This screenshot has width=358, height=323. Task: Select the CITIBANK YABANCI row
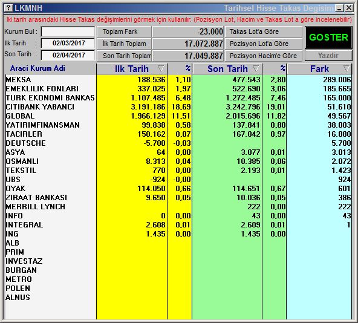pos(178,106)
